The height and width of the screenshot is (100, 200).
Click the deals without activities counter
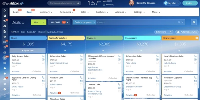click(46, 32)
